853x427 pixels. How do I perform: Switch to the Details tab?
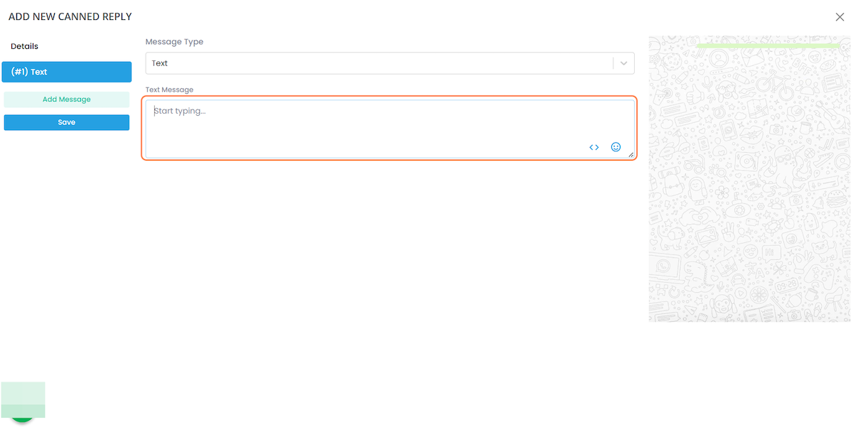pos(24,46)
